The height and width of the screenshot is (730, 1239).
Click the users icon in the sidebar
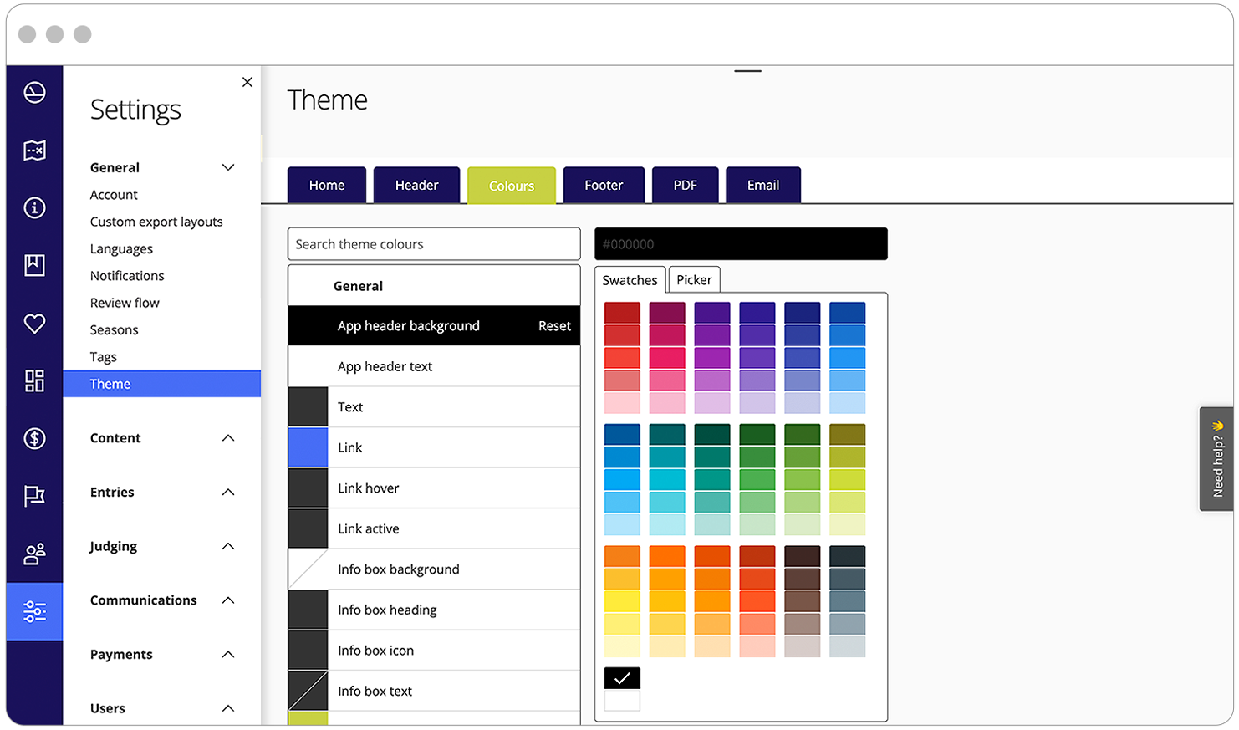click(x=33, y=553)
